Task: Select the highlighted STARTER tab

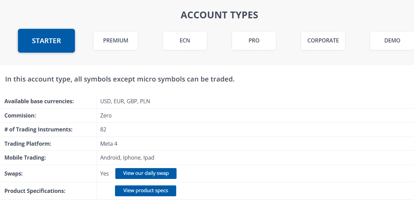Action: [x=46, y=40]
